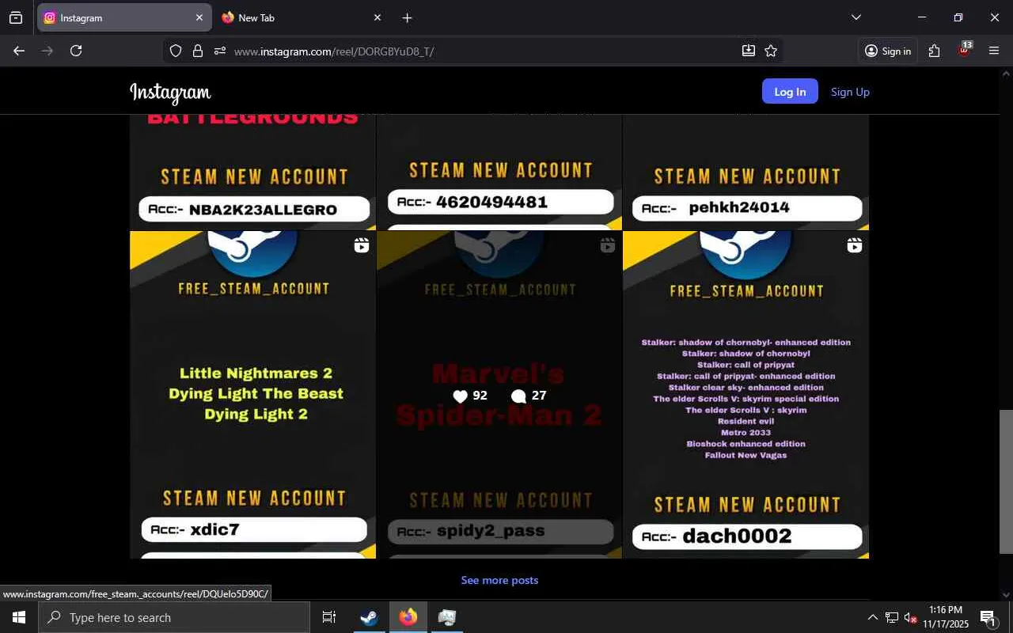The width and height of the screenshot is (1013, 633).
Task: Click the 4620494481 account text
Action: click(491, 202)
